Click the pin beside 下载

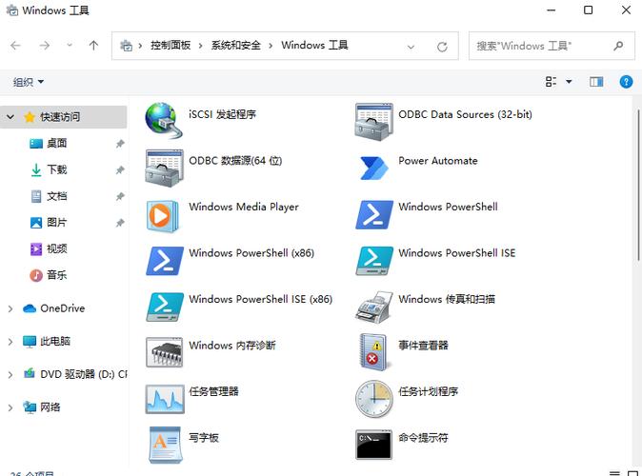click(120, 170)
